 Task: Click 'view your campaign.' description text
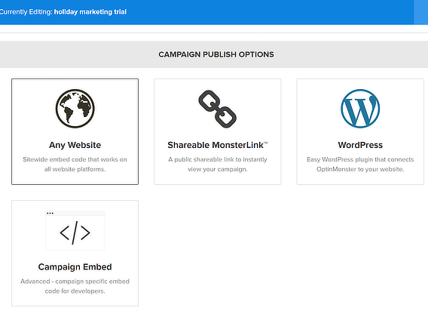click(x=218, y=169)
